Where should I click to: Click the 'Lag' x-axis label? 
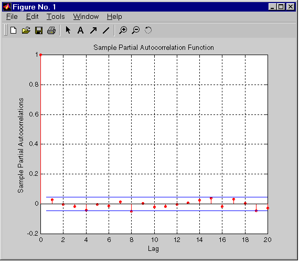[x=153, y=249]
